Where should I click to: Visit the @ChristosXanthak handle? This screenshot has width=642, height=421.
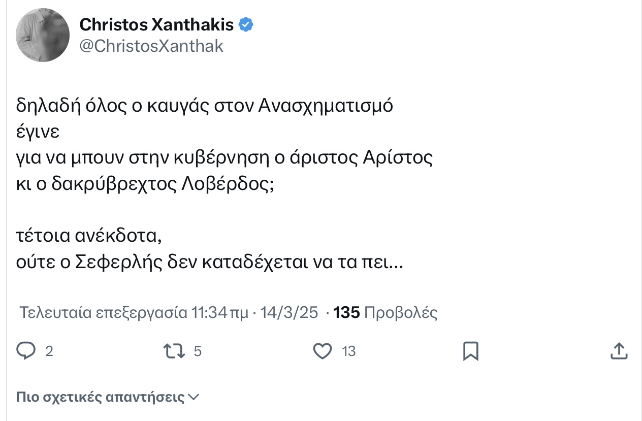point(152,46)
